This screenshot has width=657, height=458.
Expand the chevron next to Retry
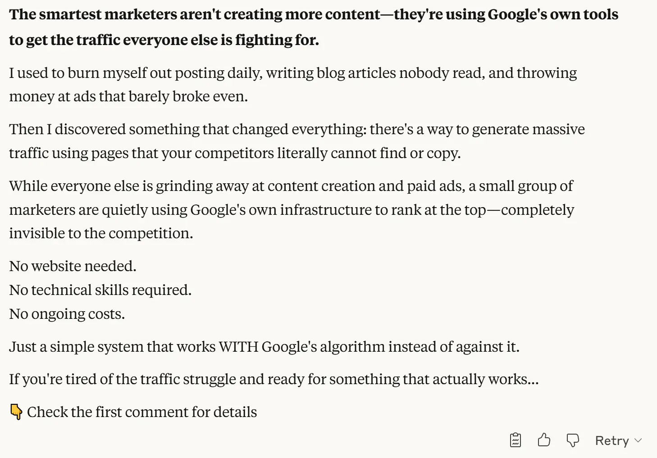click(638, 440)
